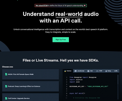This screenshot has height=101, width=122.
Task: Click the 'We raised $72M' announcement link
Action: (41, 6)
